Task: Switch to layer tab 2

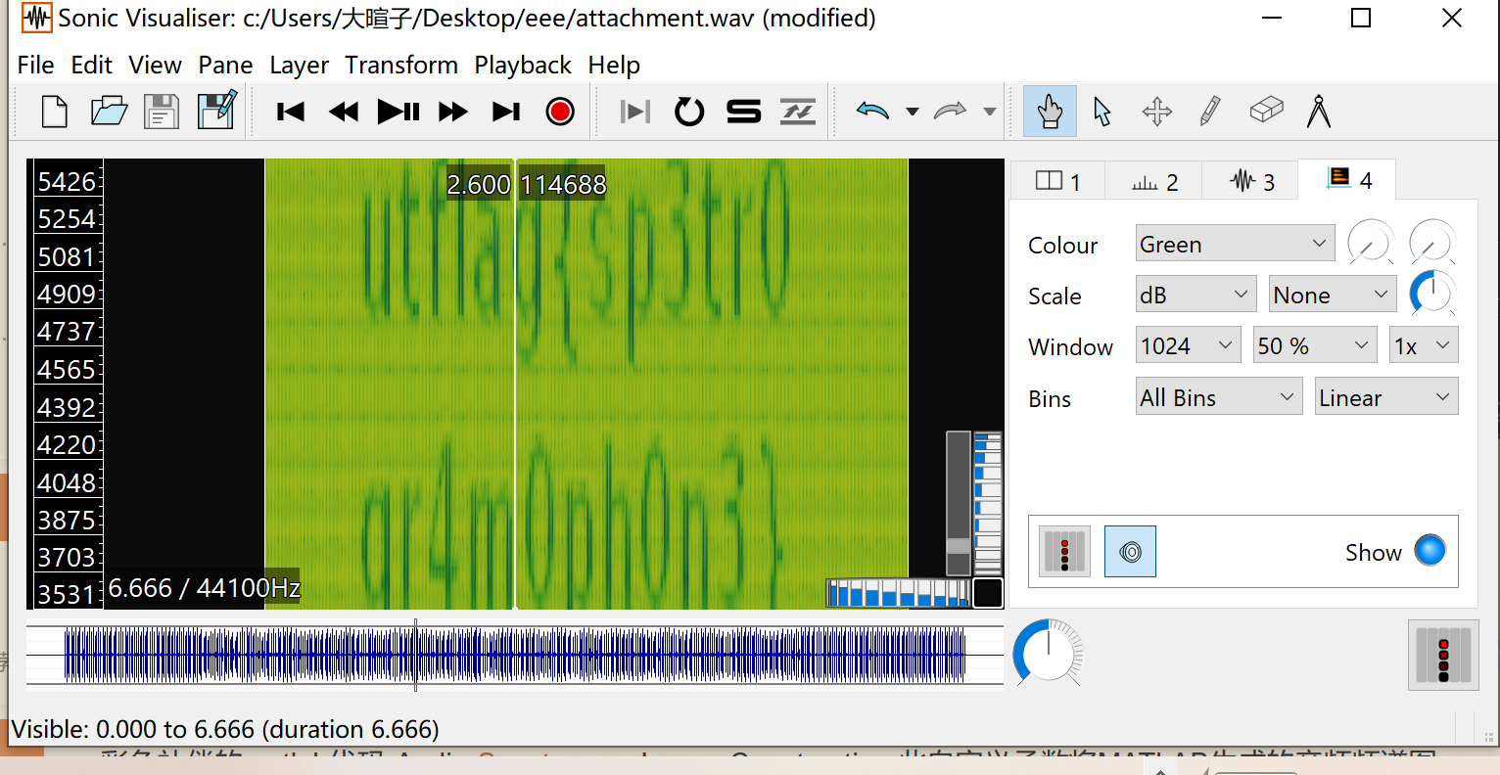Action: (x=1154, y=181)
